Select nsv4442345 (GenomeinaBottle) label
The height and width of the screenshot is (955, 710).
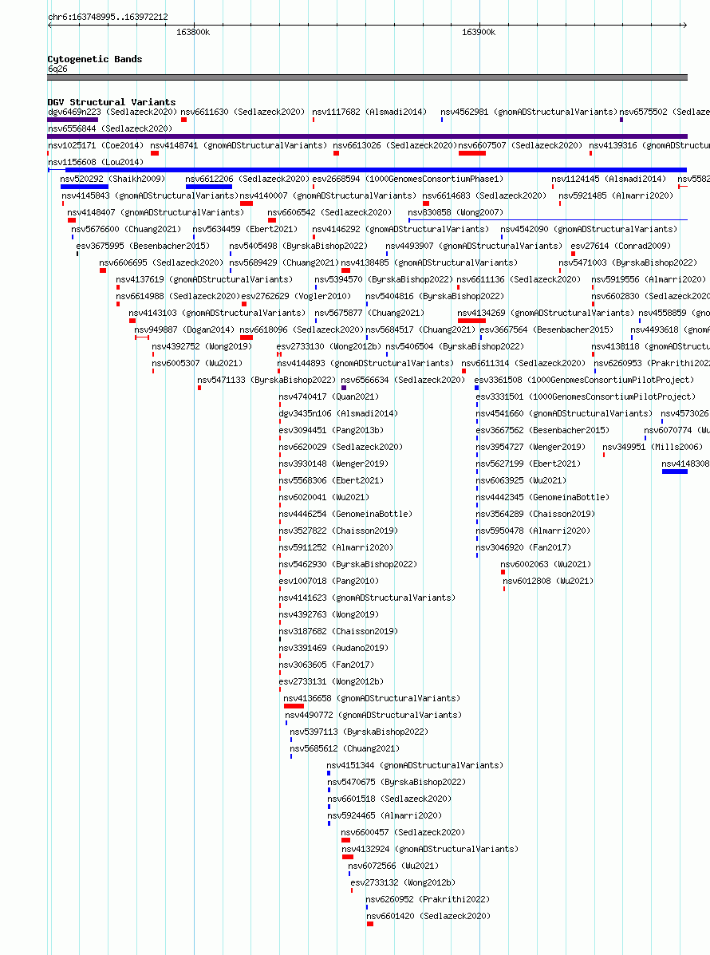[542, 497]
